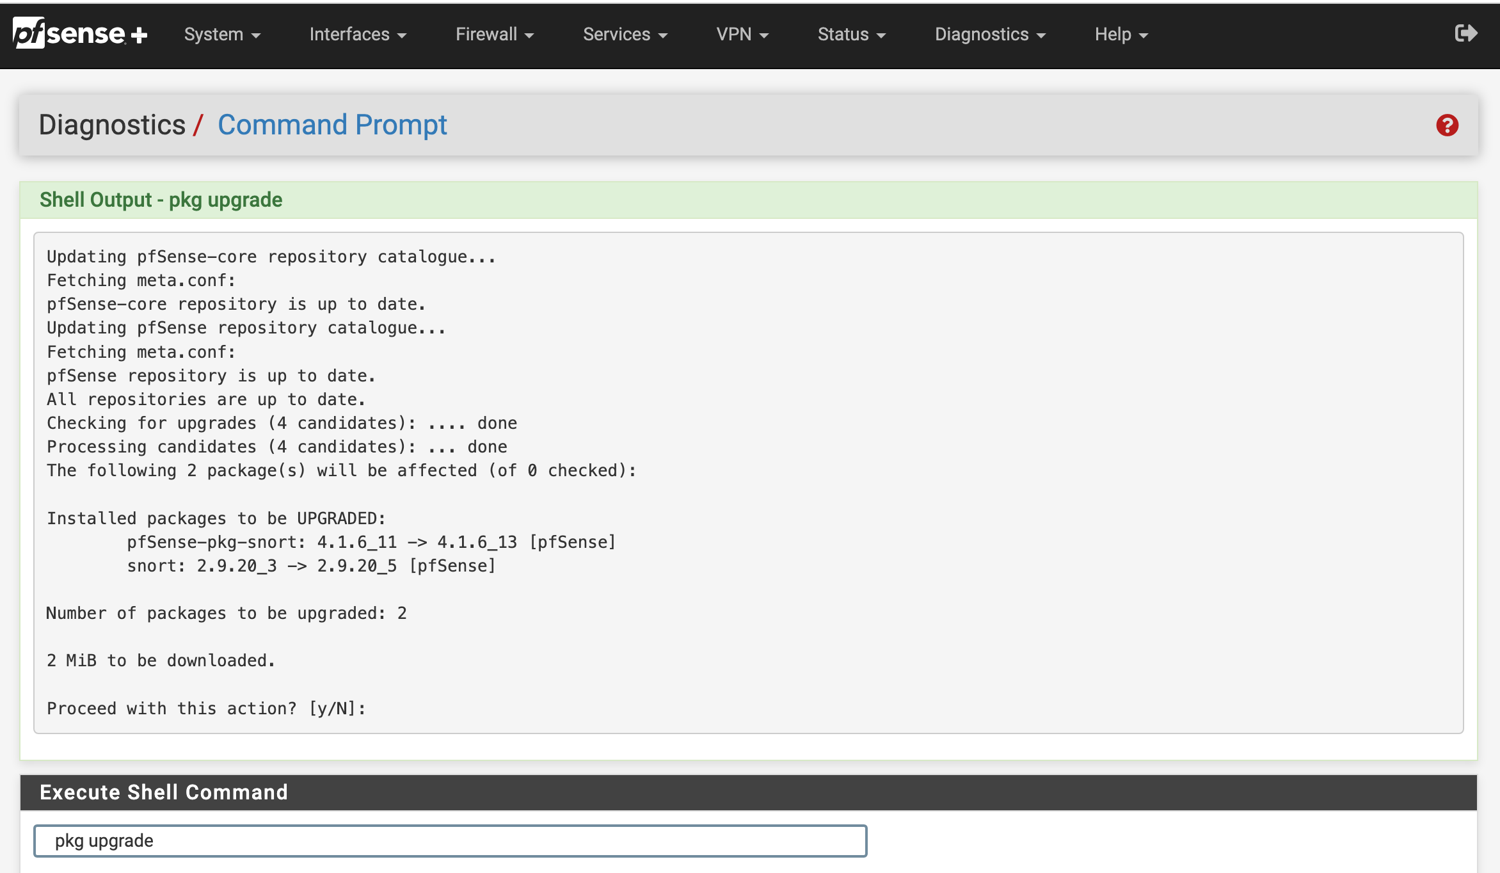The image size is (1500, 873).
Task: Click the pfSense-pkg-snort upgrade line
Action: (371, 542)
